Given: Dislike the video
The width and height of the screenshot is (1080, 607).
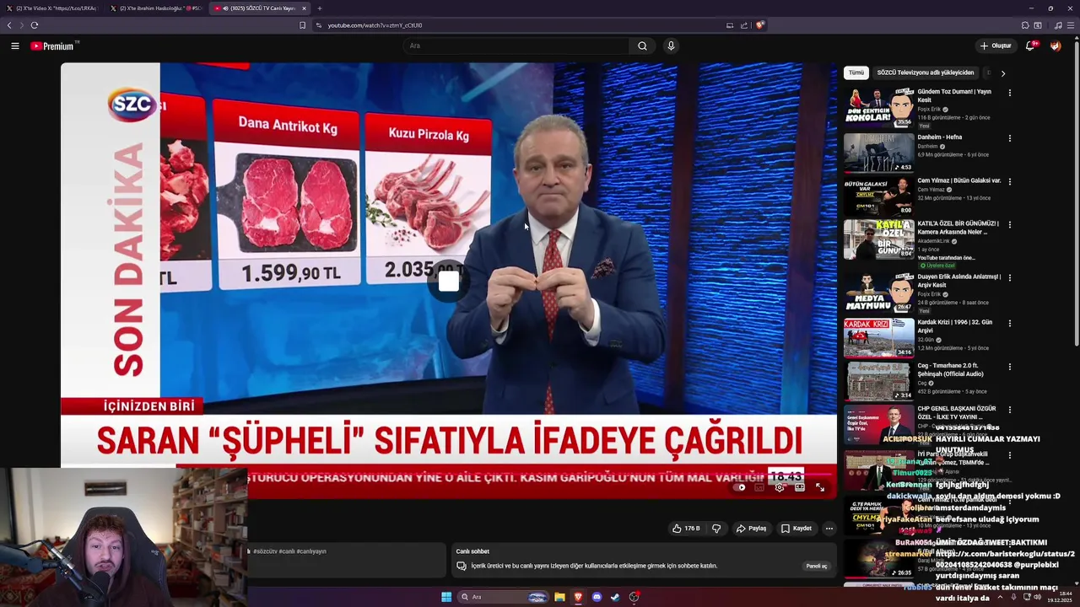Looking at the screenshot, I should pyautogui.click(x=716, y=529).
